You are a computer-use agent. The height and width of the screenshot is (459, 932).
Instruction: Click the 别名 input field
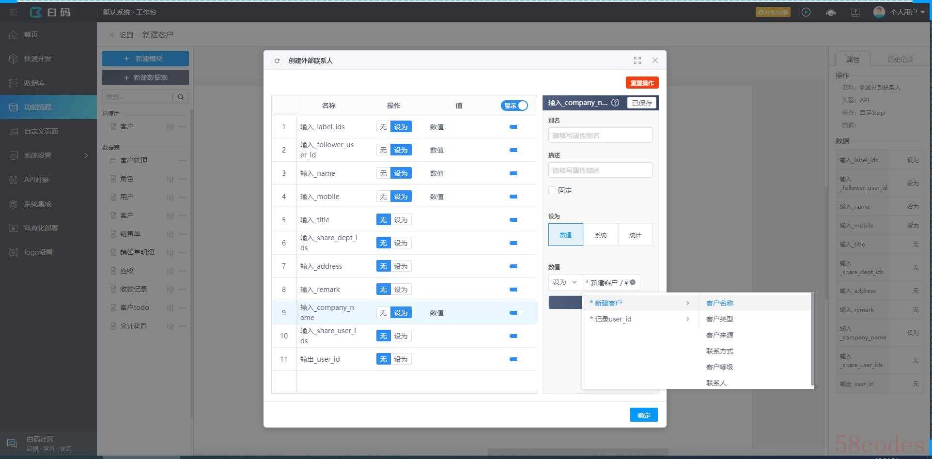[x=600, y=135]
